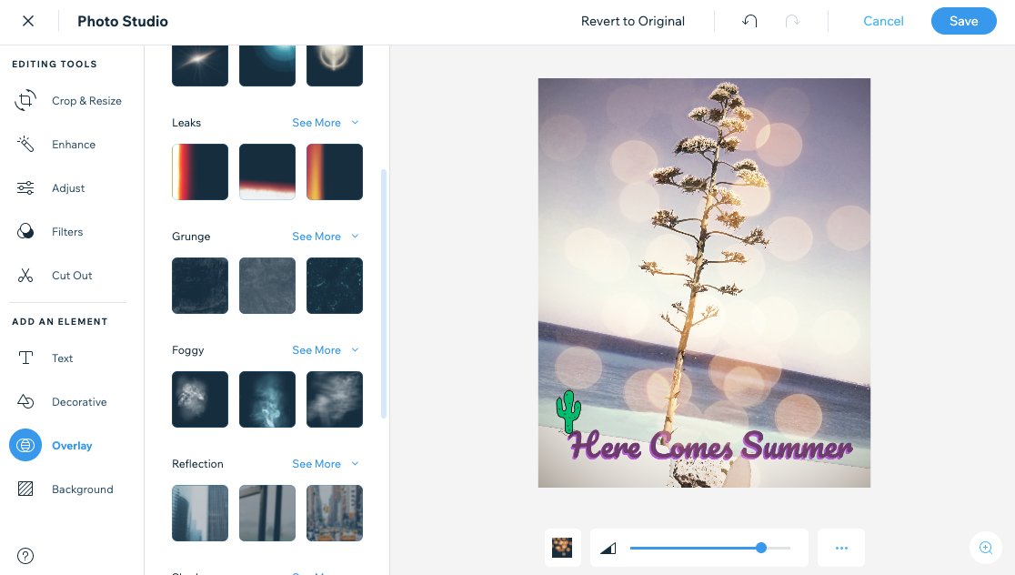The image size is (1015, 575).
Task: Apply the first Reflection overlay thumbnail
Action: point(200,513)
